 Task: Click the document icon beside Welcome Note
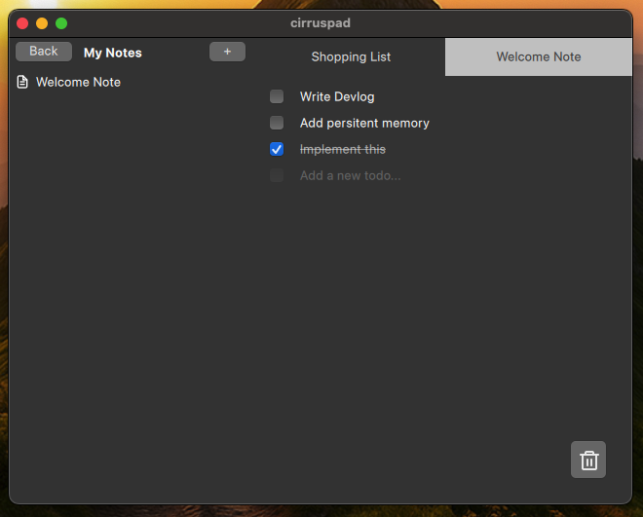22,83
